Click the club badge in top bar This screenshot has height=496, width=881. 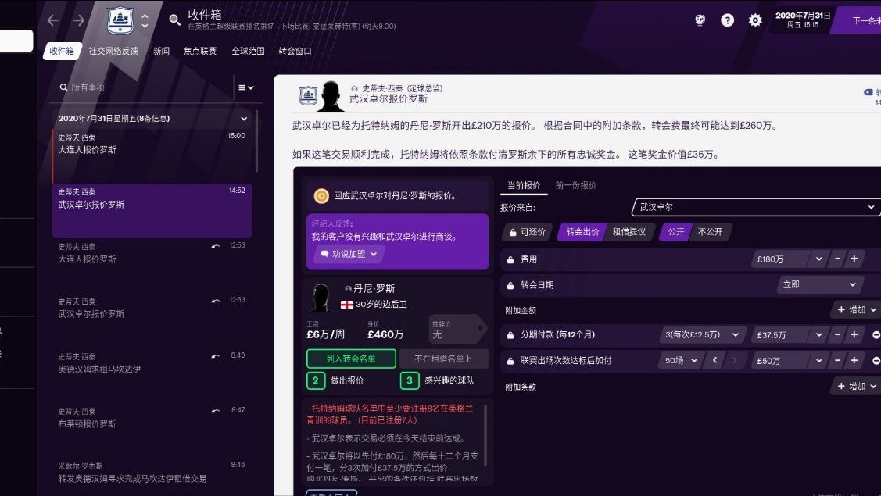(x=120, y=20)
